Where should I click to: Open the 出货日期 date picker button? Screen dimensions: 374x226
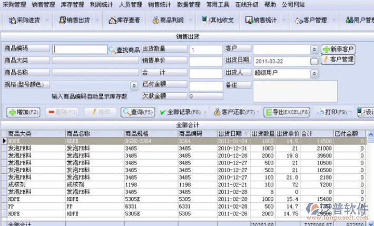[x=314, y=61]
